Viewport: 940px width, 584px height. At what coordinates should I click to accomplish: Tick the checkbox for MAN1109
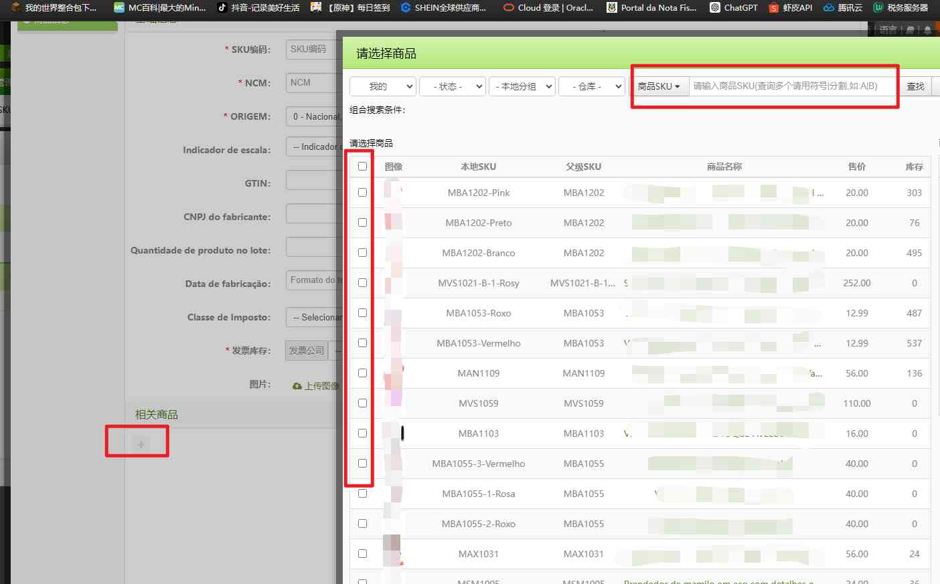click(x=362, y=373)
